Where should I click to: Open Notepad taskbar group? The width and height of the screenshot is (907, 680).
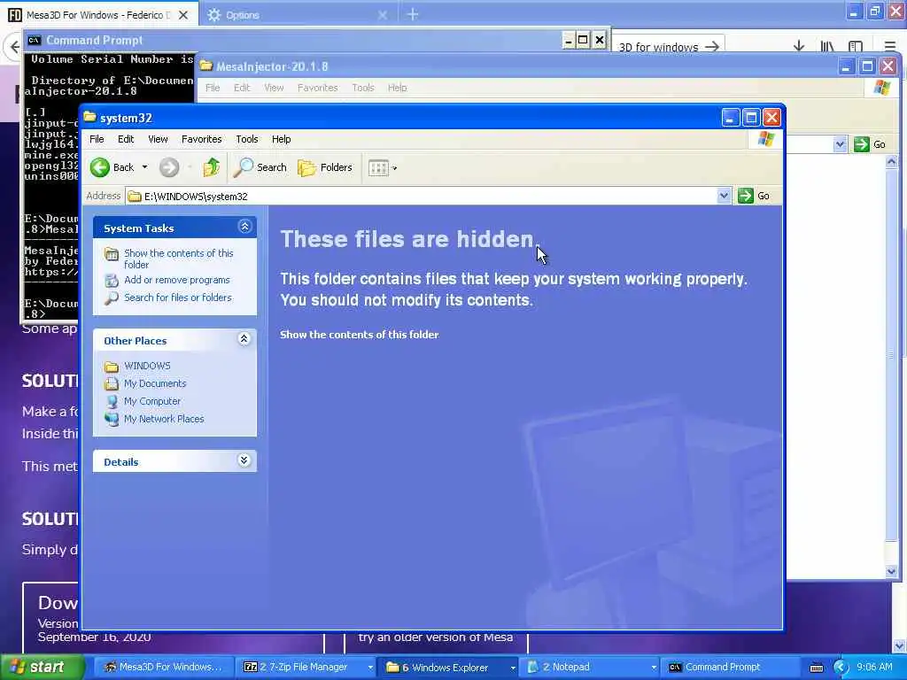pyautogui.click(x=590, y=668)
